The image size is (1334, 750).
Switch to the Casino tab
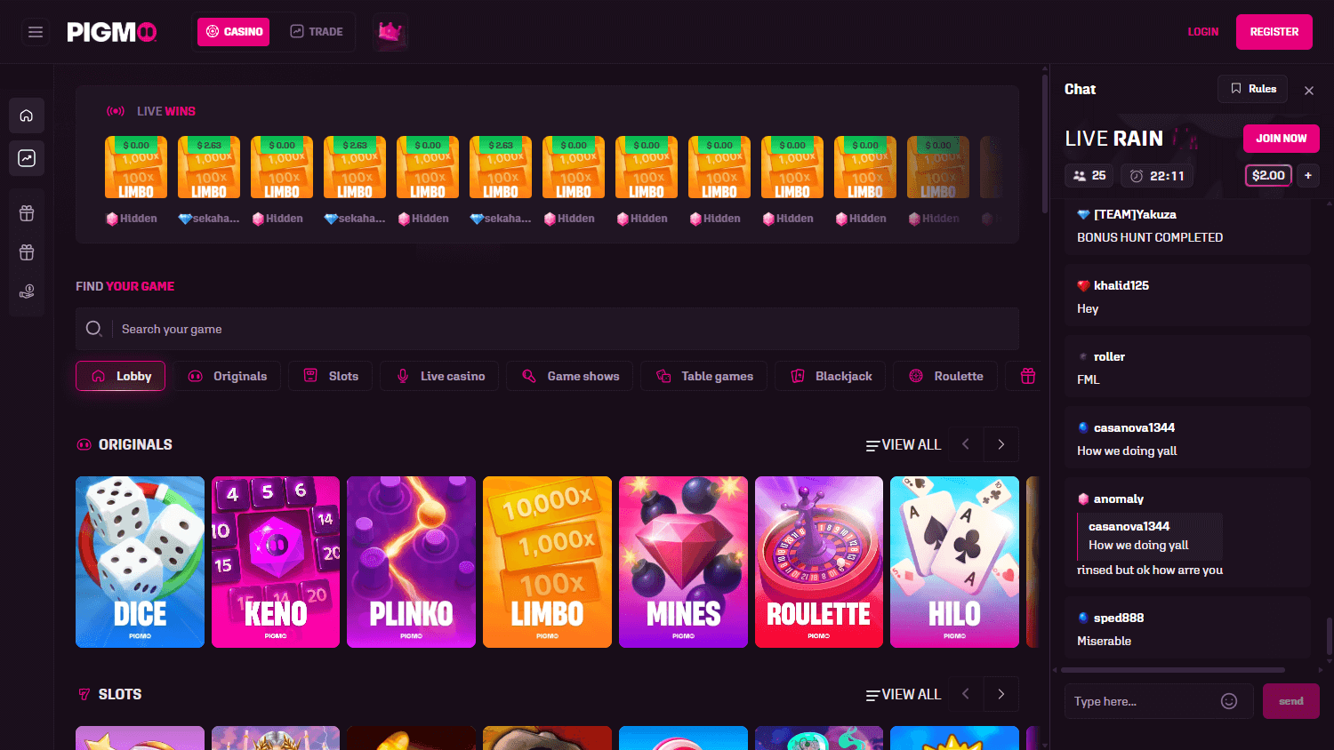click(233, 31)
